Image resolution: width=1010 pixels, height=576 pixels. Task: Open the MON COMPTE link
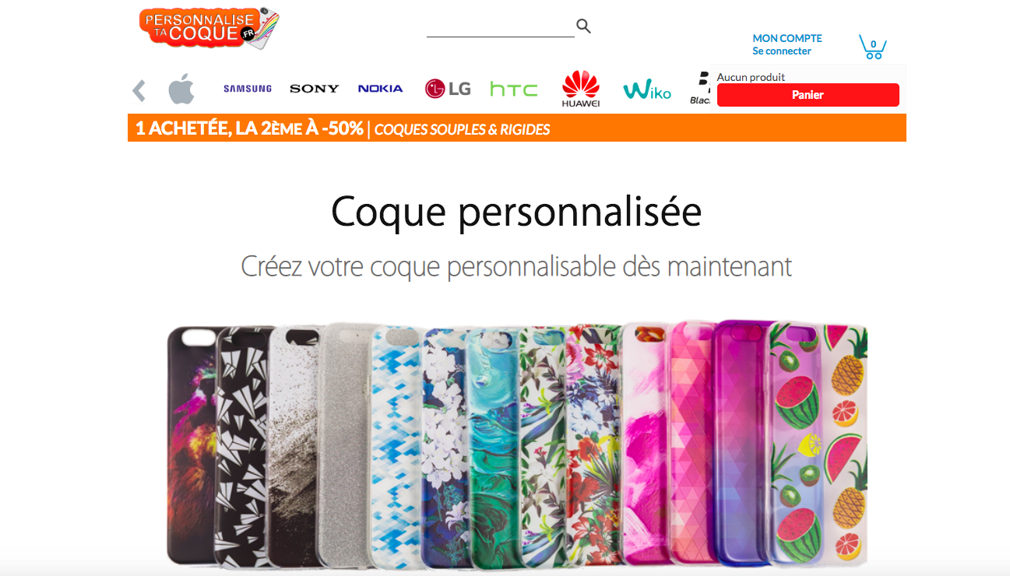[787, 38]
